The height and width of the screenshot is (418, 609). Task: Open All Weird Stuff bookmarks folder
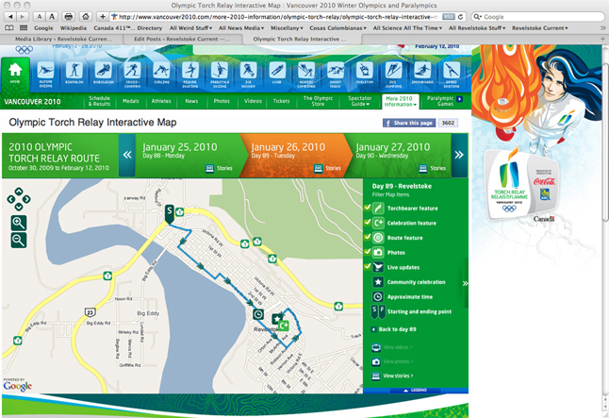(190, 28)
